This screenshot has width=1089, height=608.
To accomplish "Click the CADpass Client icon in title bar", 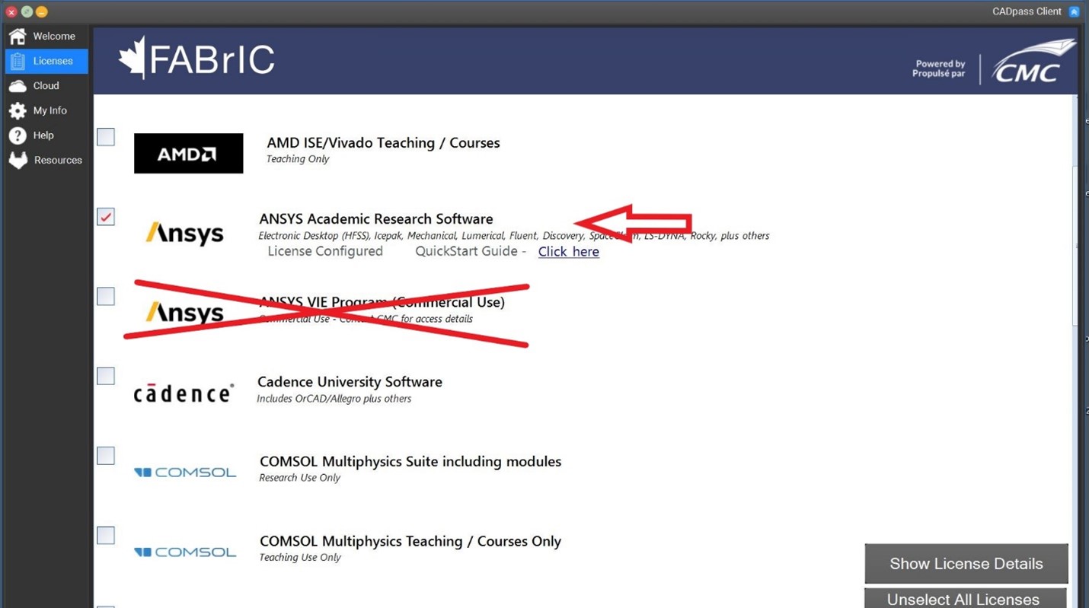I will pos(1075,11).
